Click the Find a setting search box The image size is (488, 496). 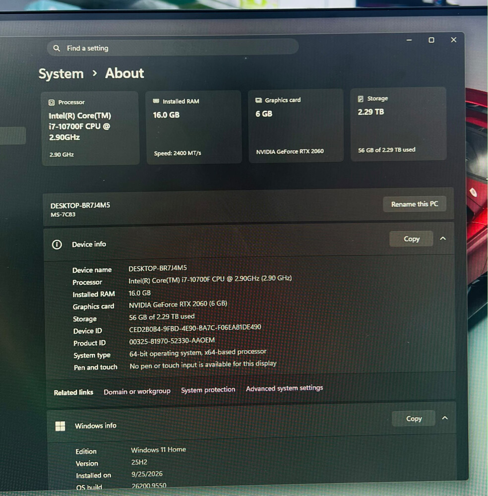pos(173,48)
